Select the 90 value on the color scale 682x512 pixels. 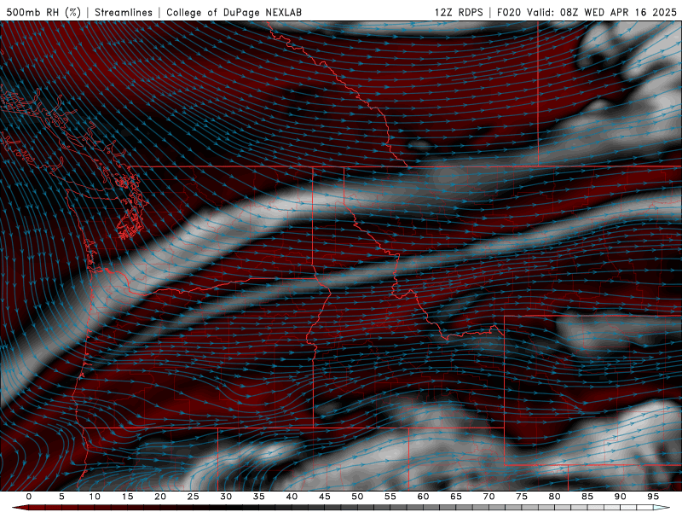(621, 497)
